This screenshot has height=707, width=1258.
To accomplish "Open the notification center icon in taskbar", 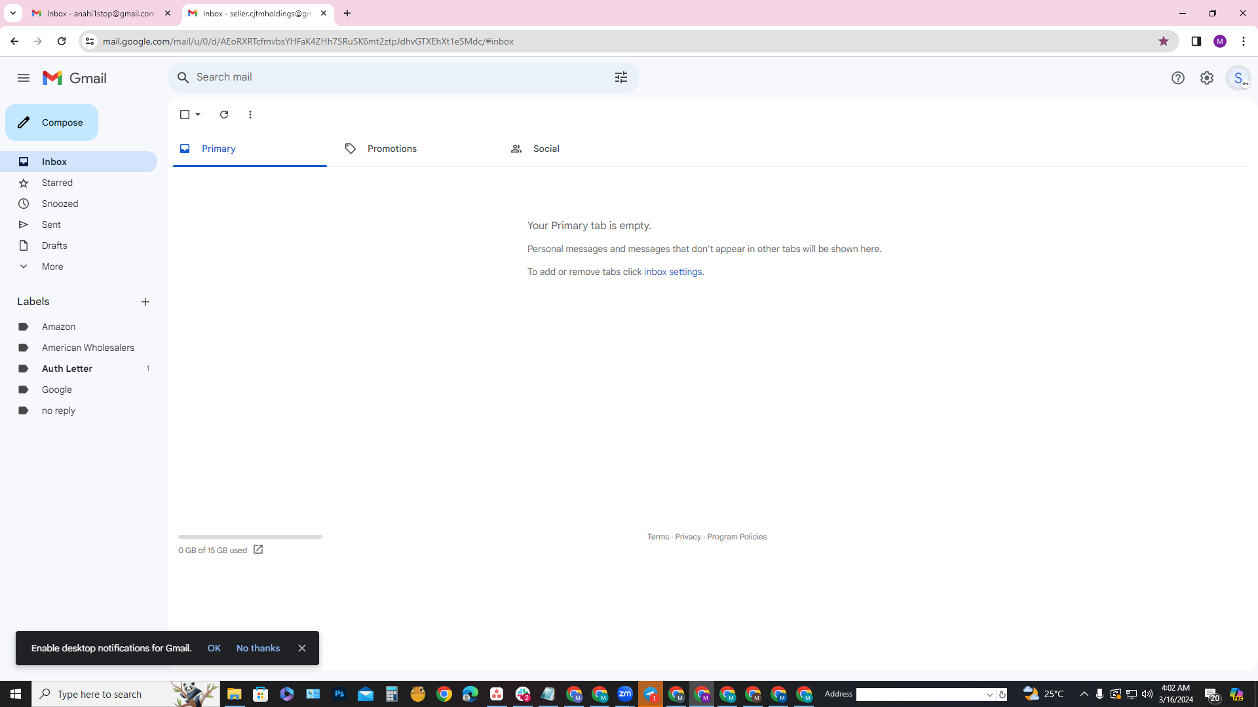I will point(1212,695).
